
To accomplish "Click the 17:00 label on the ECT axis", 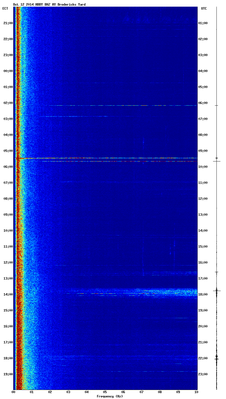I will (x=8, y=342).
